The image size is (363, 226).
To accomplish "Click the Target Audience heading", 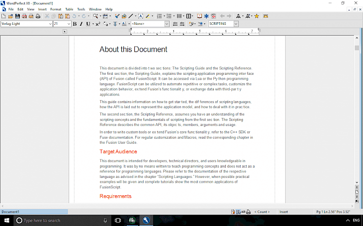I will click(118, 152).
